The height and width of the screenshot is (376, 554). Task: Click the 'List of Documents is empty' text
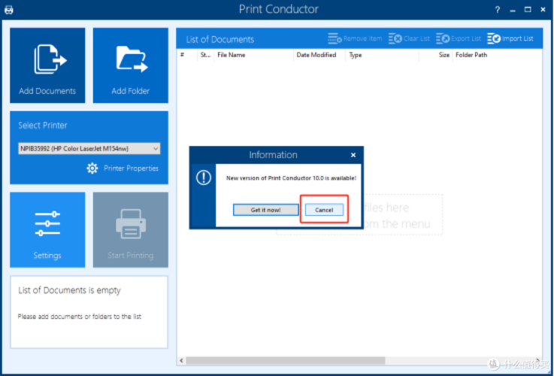click(70, 291)
